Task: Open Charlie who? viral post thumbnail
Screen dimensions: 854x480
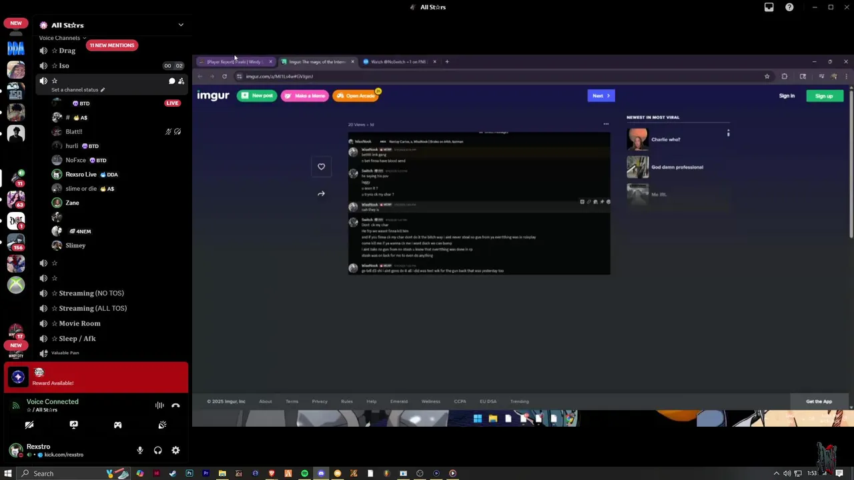Action: [637, 139]
